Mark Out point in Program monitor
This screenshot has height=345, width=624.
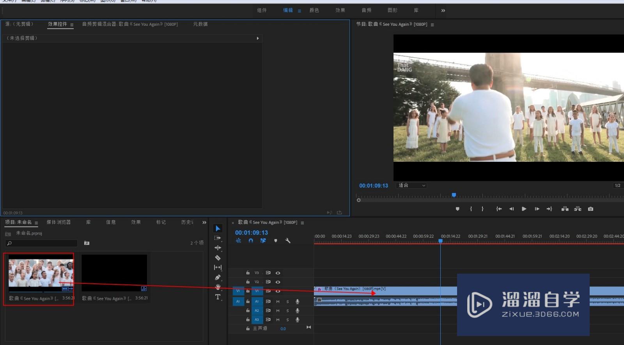point(482,209)
